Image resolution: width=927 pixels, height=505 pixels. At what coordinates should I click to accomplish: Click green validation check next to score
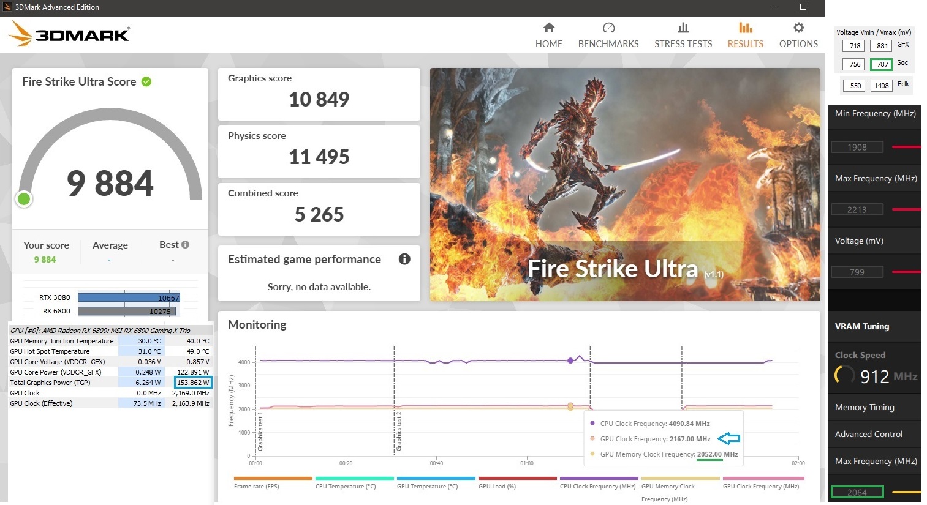pos(146,81)
